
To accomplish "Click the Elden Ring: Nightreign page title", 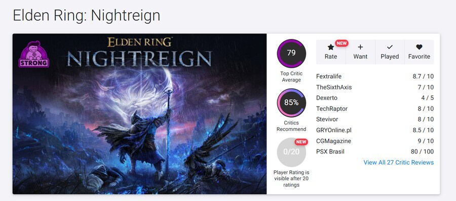I will tap(86, 15).
